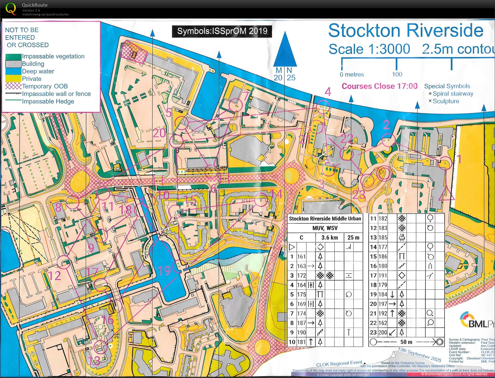Click the pink control number 4 by the river
This screenshot has width=495, height=378.
point(328,92)
